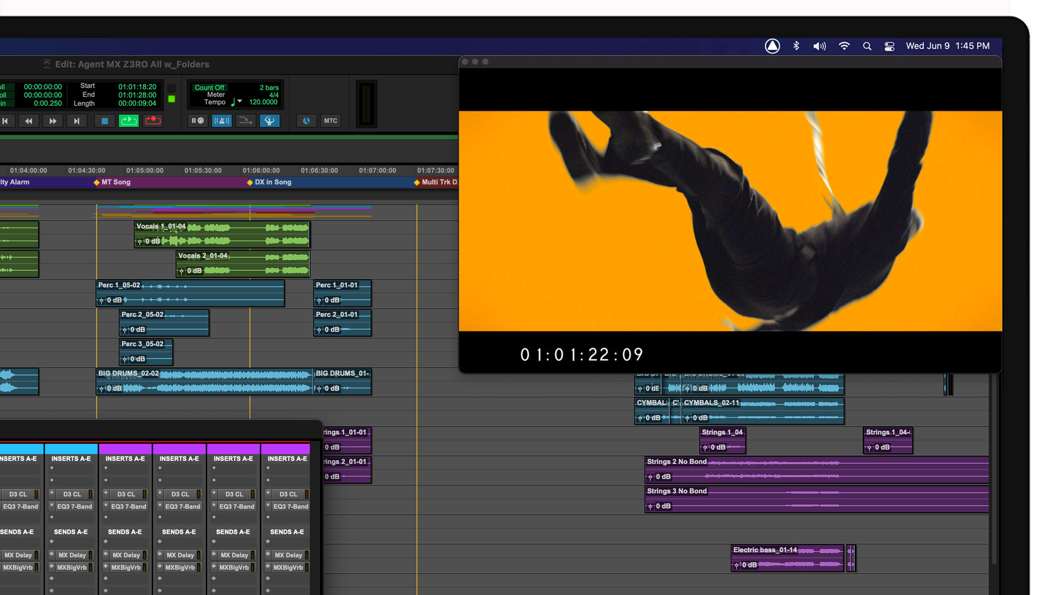Click the Stop button in the transport
The height and width of the screenshot is (595, 1058).
104,121
